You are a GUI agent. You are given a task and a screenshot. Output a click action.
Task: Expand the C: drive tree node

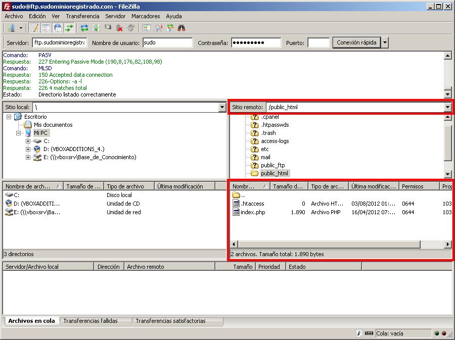click(28, 141)
